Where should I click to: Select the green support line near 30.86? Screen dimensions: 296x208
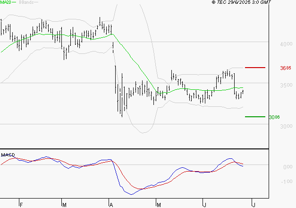[x=255, y=117]
